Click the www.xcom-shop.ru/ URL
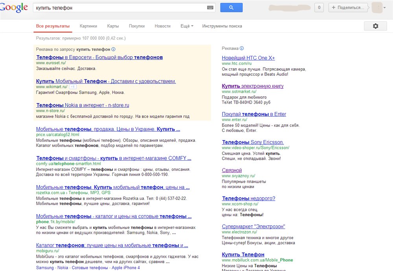The height and width of the screenshot is (271, 393). tap(240, 204)
